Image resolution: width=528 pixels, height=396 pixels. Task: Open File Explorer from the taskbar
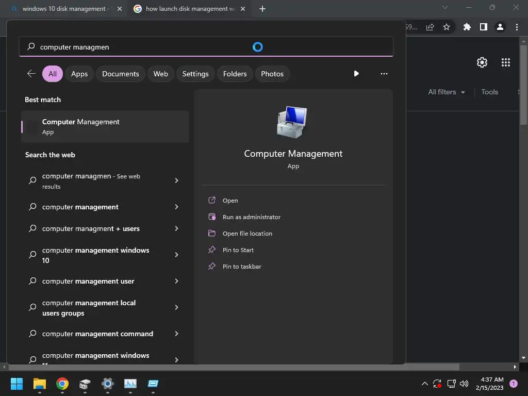(x=39, y=384)
